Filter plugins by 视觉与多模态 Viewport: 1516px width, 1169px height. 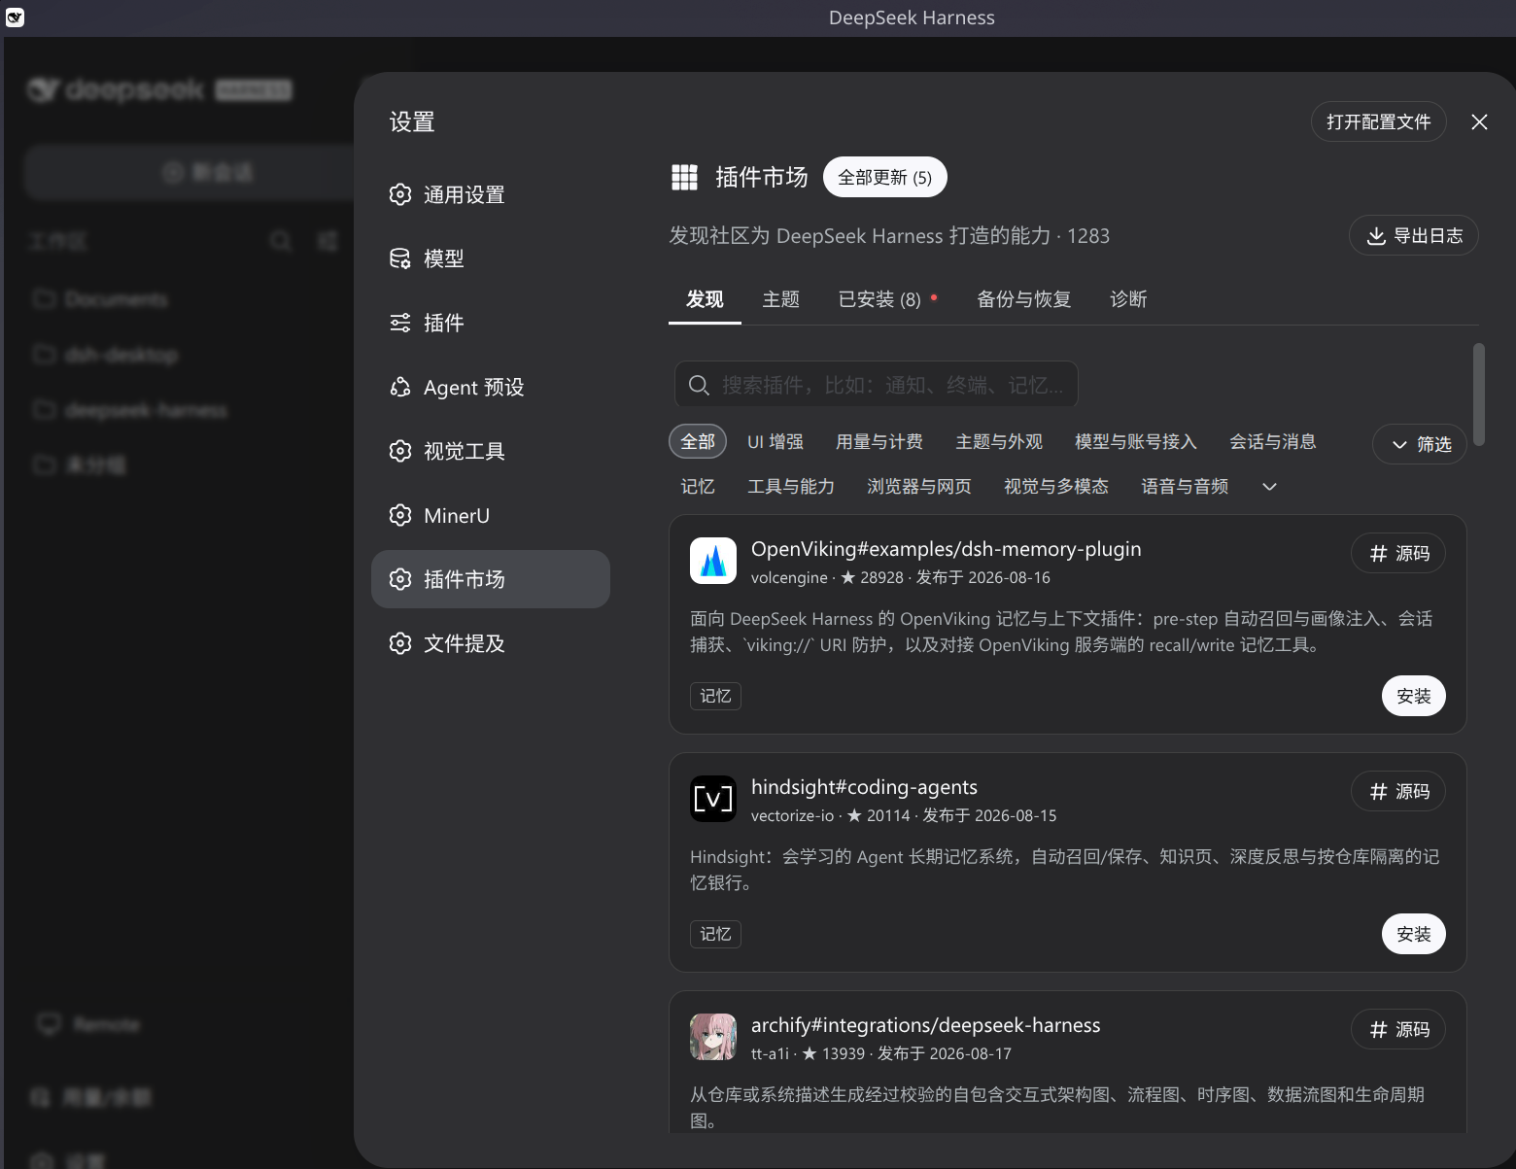(x=1056, y=486)
